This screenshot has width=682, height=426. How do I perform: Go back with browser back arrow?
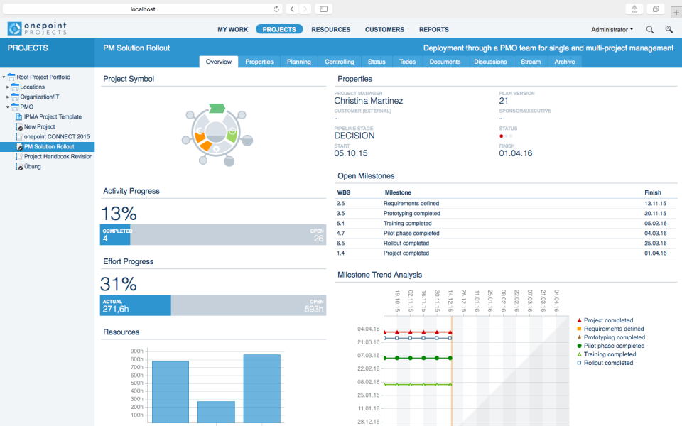[292, 9]
